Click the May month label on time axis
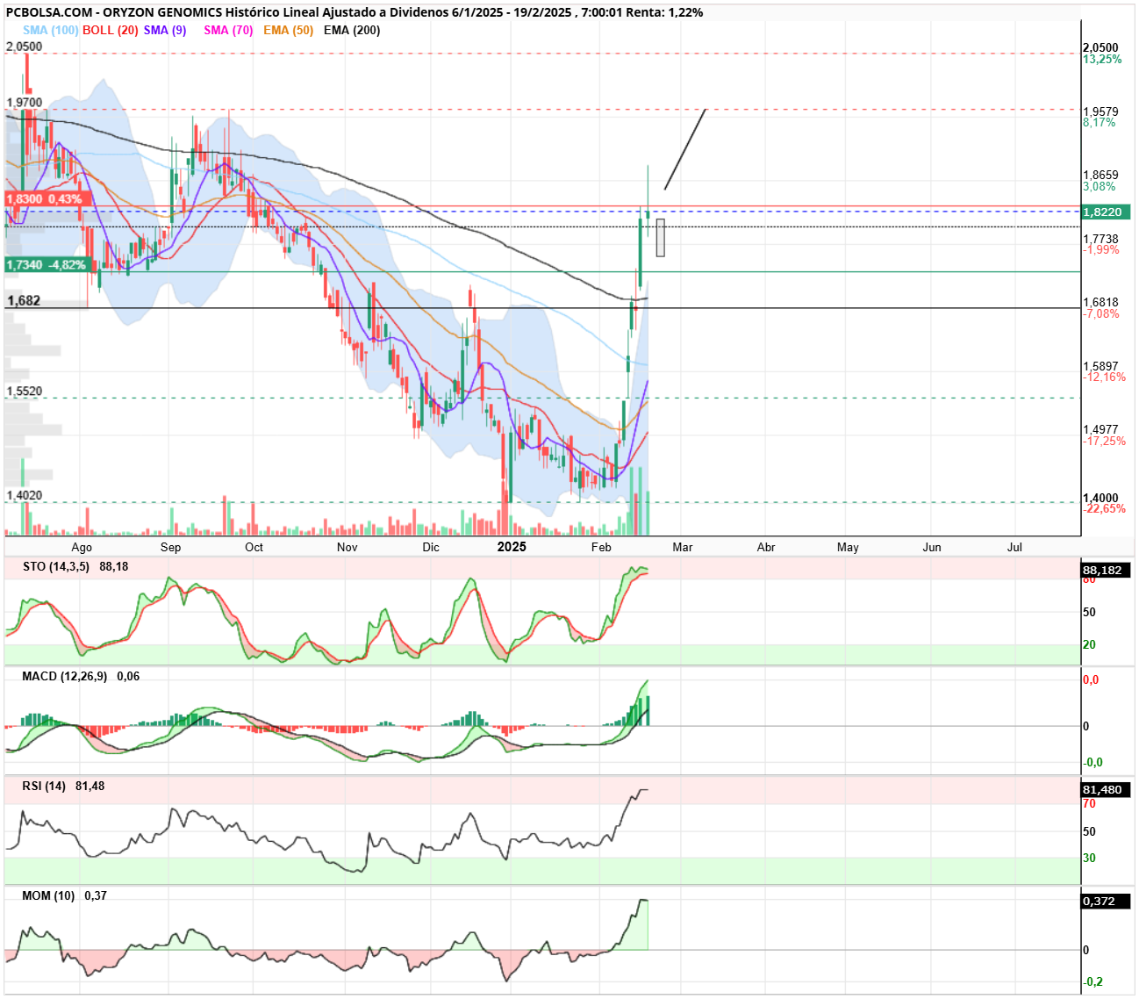Image resolution: width=1139 pixels, height=999 pixels. pos(848,547)
